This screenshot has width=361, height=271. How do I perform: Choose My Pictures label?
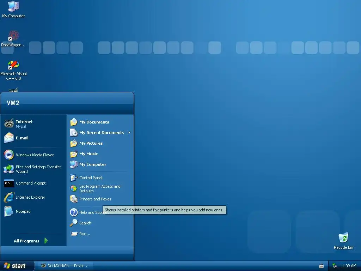(91, 143)
